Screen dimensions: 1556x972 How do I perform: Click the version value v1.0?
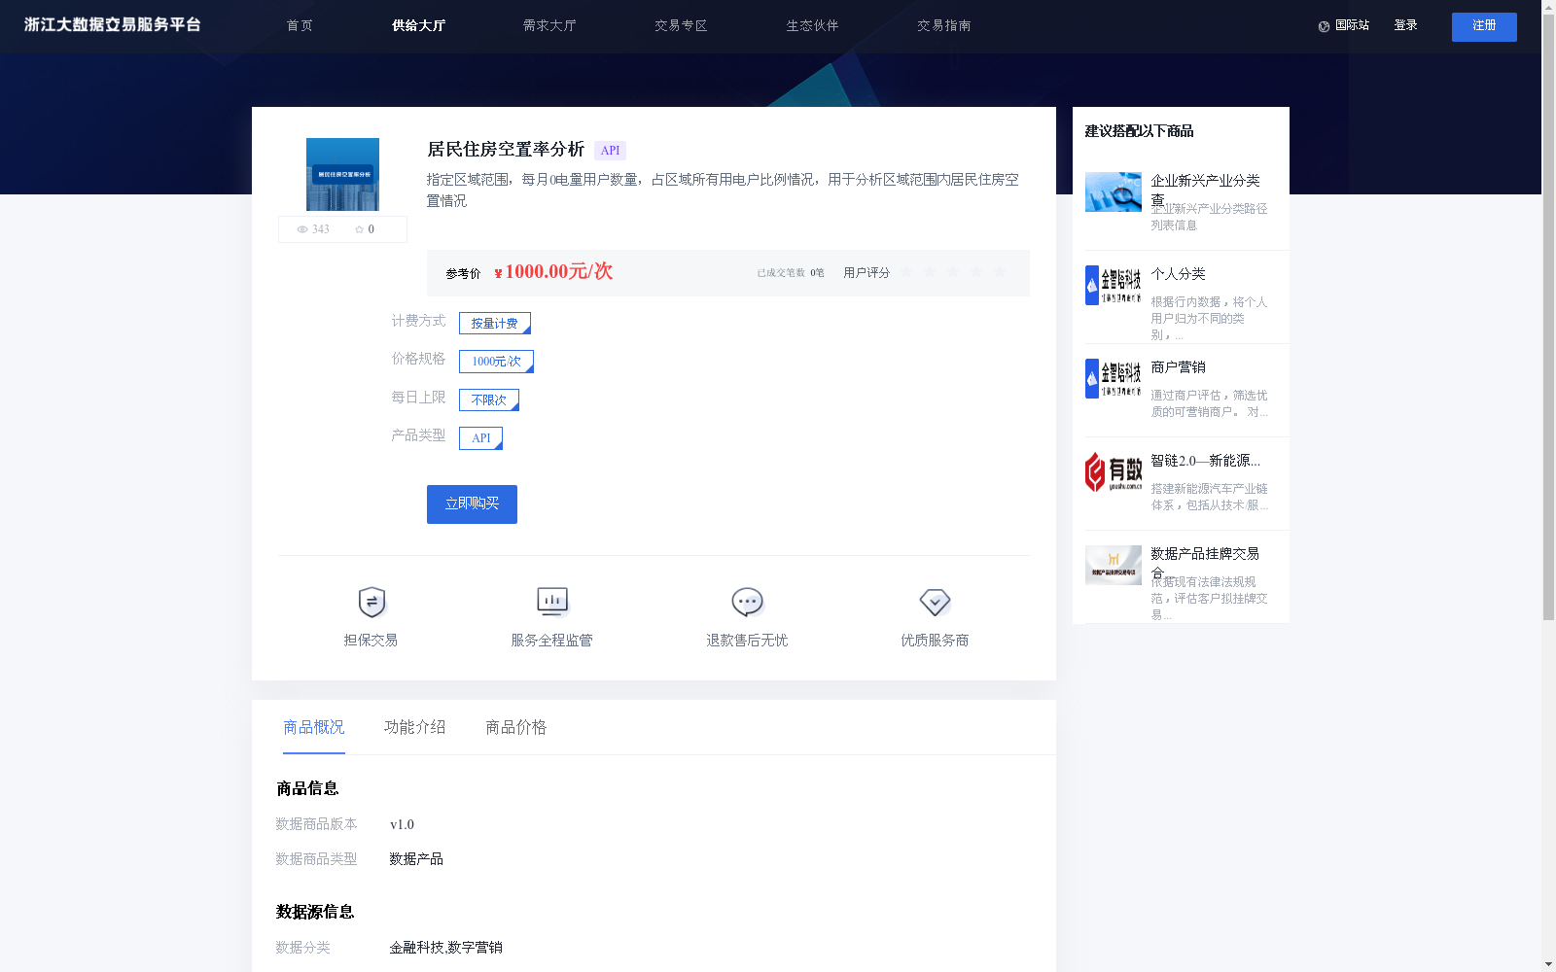402,825
